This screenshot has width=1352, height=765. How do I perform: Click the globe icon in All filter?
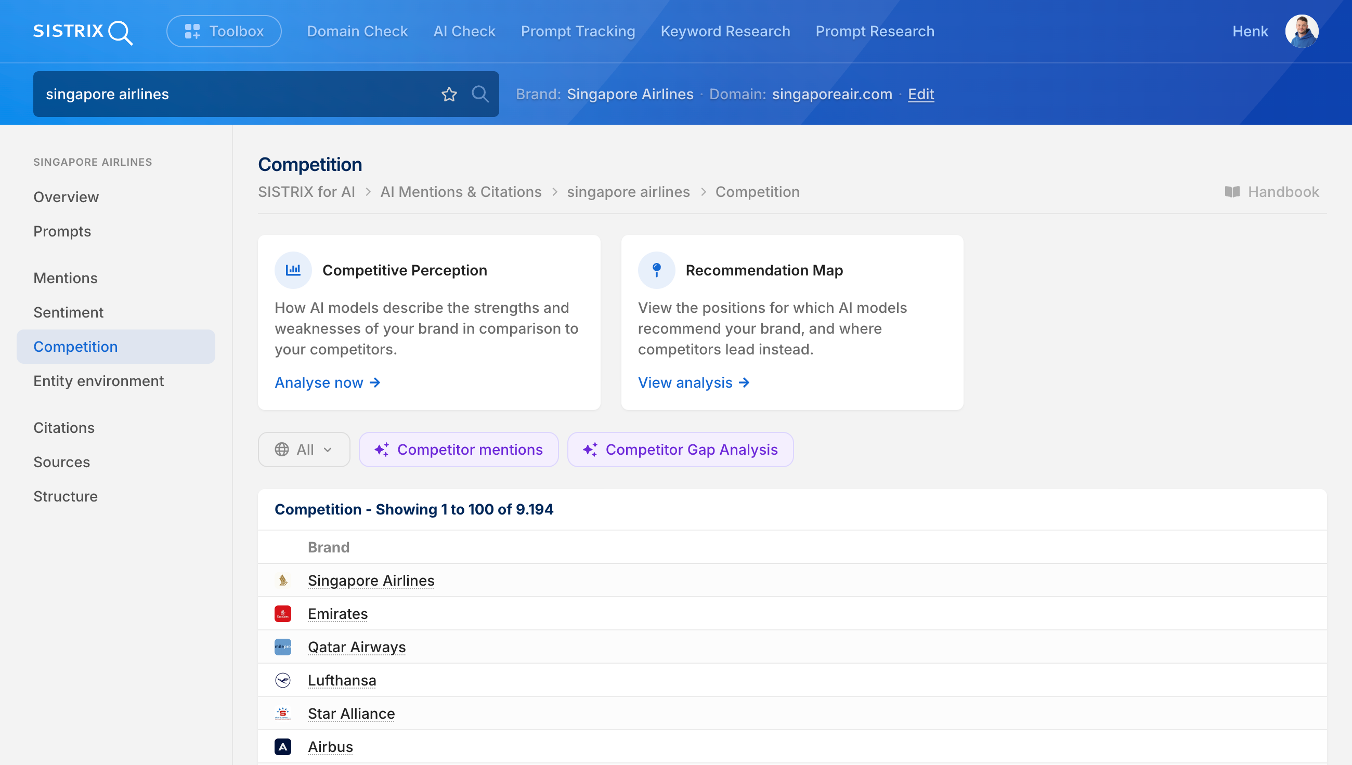(x=282, y=450)
